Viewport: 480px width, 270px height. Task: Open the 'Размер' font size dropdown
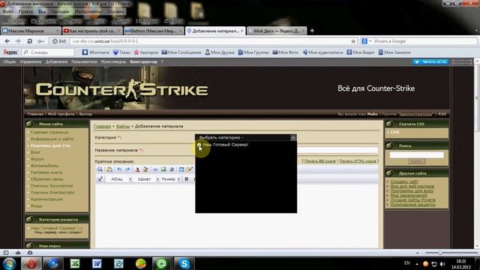(x=170, y=179)
